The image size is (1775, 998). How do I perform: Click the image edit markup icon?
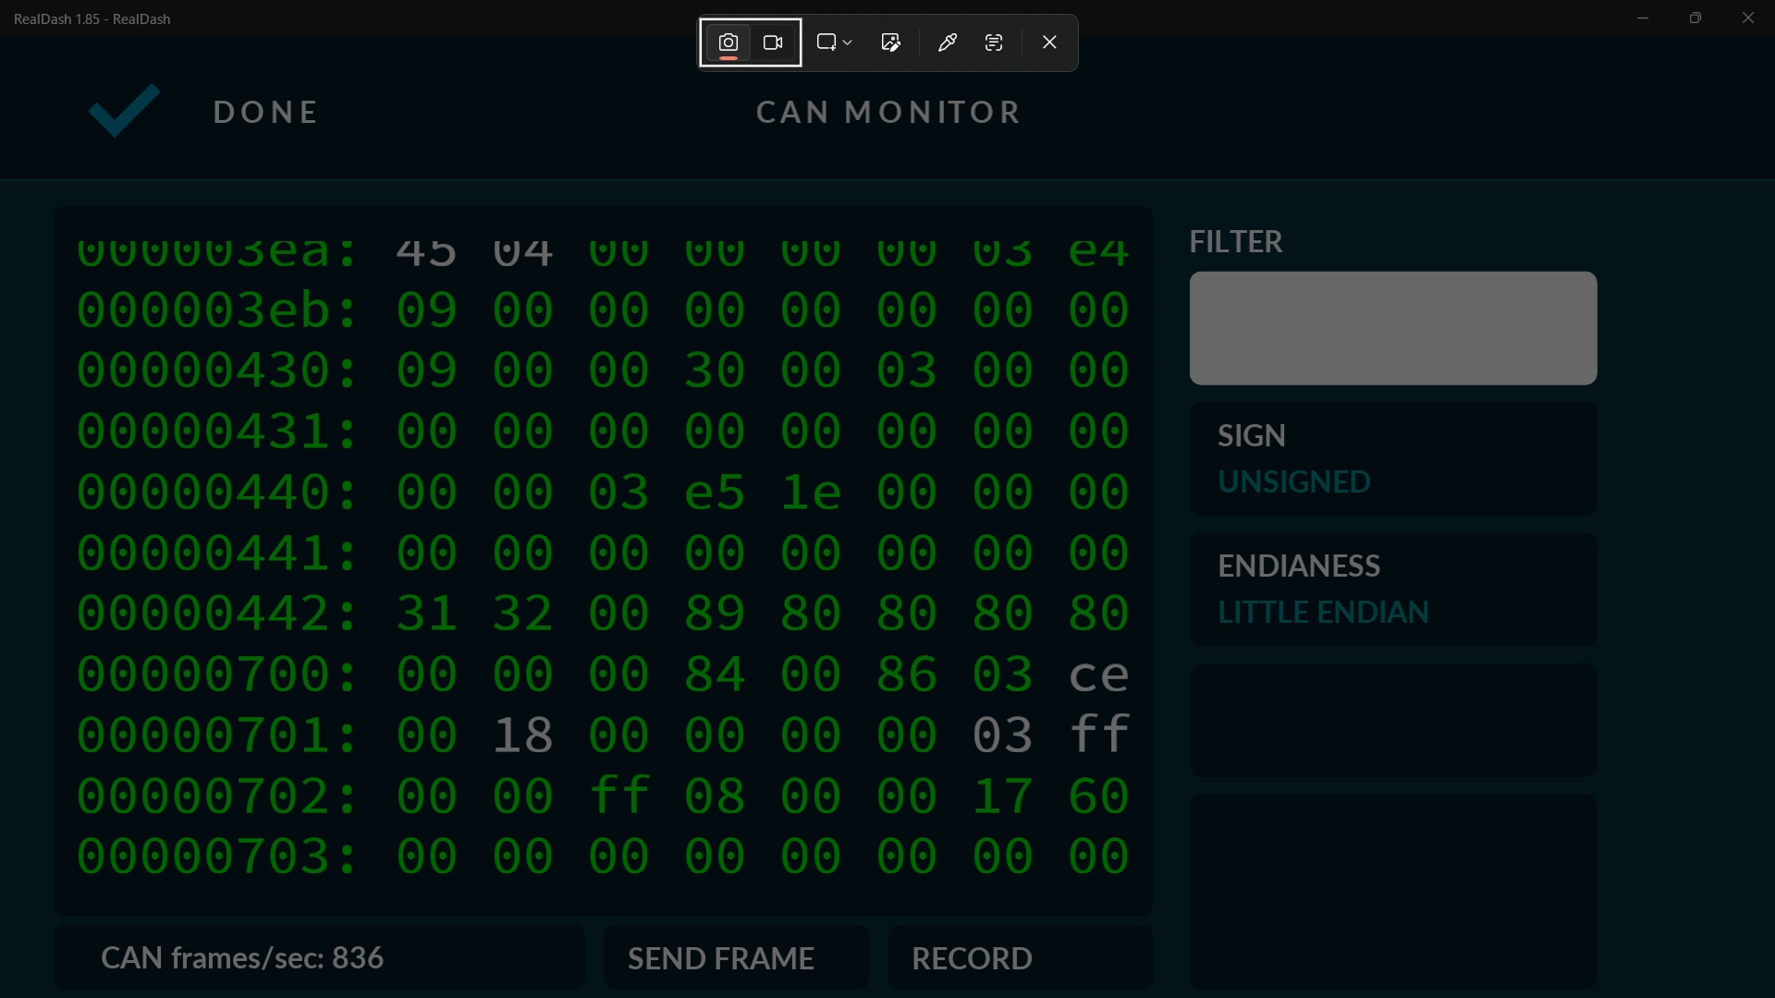point(890,43)
